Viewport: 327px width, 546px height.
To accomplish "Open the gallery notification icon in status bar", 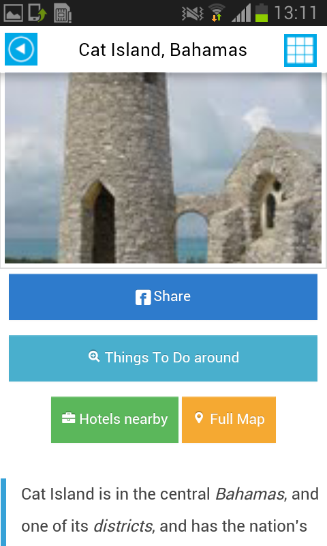I will (x=13, y=13).
